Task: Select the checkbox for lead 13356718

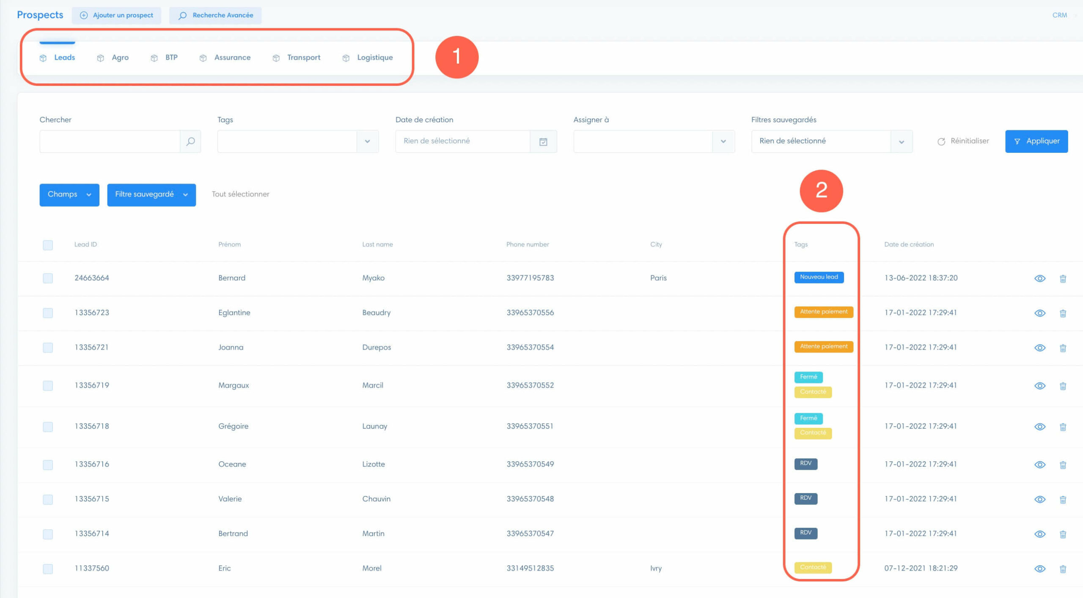Action: point(48,427)
